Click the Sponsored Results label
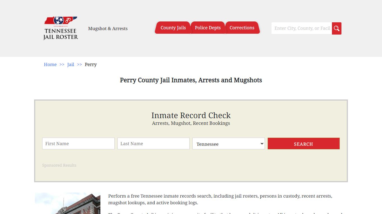Image resolution: width=382 pixels, height=214 pixels. 59,165
